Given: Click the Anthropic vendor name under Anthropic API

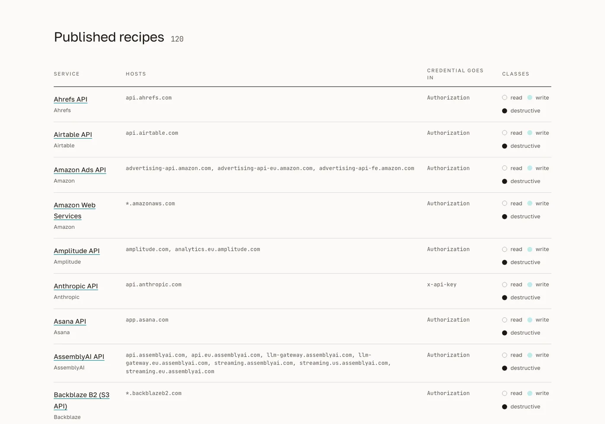Looking at the screenshot, I should (x=67, y=297).
